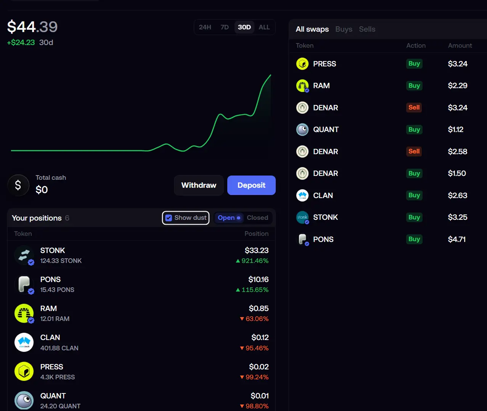Click DENAR icon on the $1.50 buy row

pyautogui.click(x=302, y=173)
